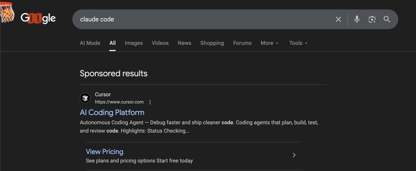
Task: Click the Cursor site favicon
Action: click(85, 98)
